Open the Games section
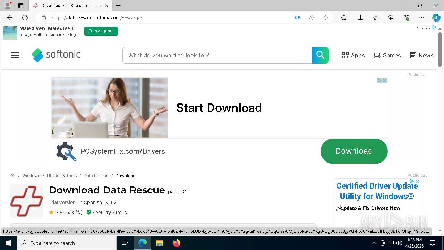 click(387, 55)
